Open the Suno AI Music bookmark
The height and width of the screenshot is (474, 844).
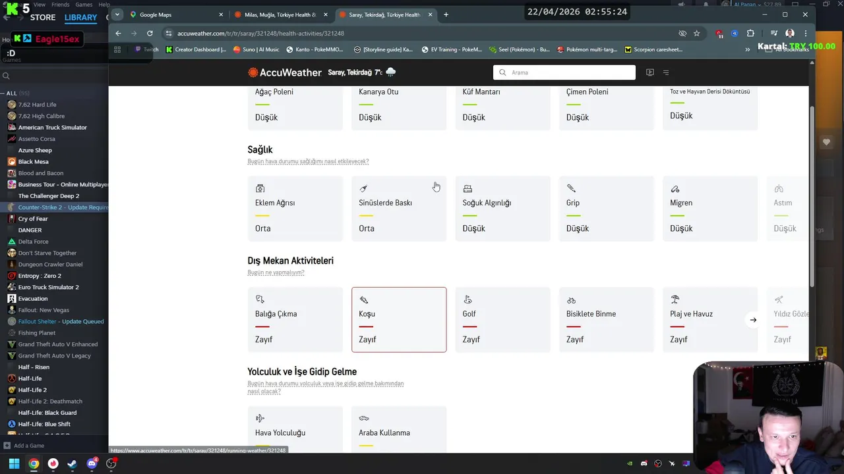click(256, 49)
